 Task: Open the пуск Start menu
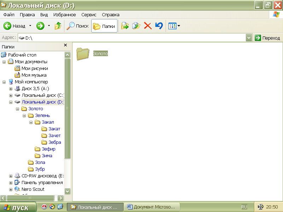point(18,207)
